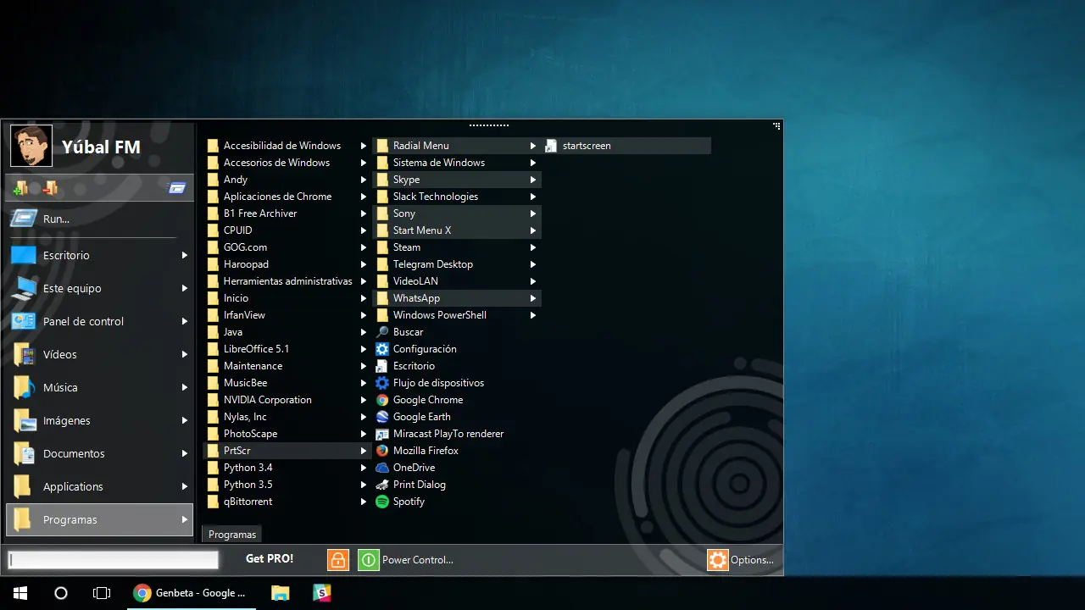Click the Yúbal FM user avatar picture
The width and height of the screenshot is (1085, 610).
click(x=31, y=146)
